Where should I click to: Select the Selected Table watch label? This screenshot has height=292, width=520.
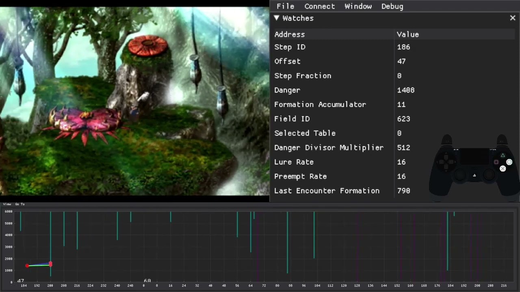click(x=305, y=133)
